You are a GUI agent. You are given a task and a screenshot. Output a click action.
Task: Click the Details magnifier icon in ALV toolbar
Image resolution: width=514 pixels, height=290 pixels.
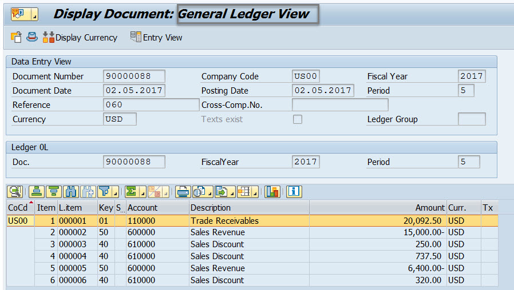15,192
